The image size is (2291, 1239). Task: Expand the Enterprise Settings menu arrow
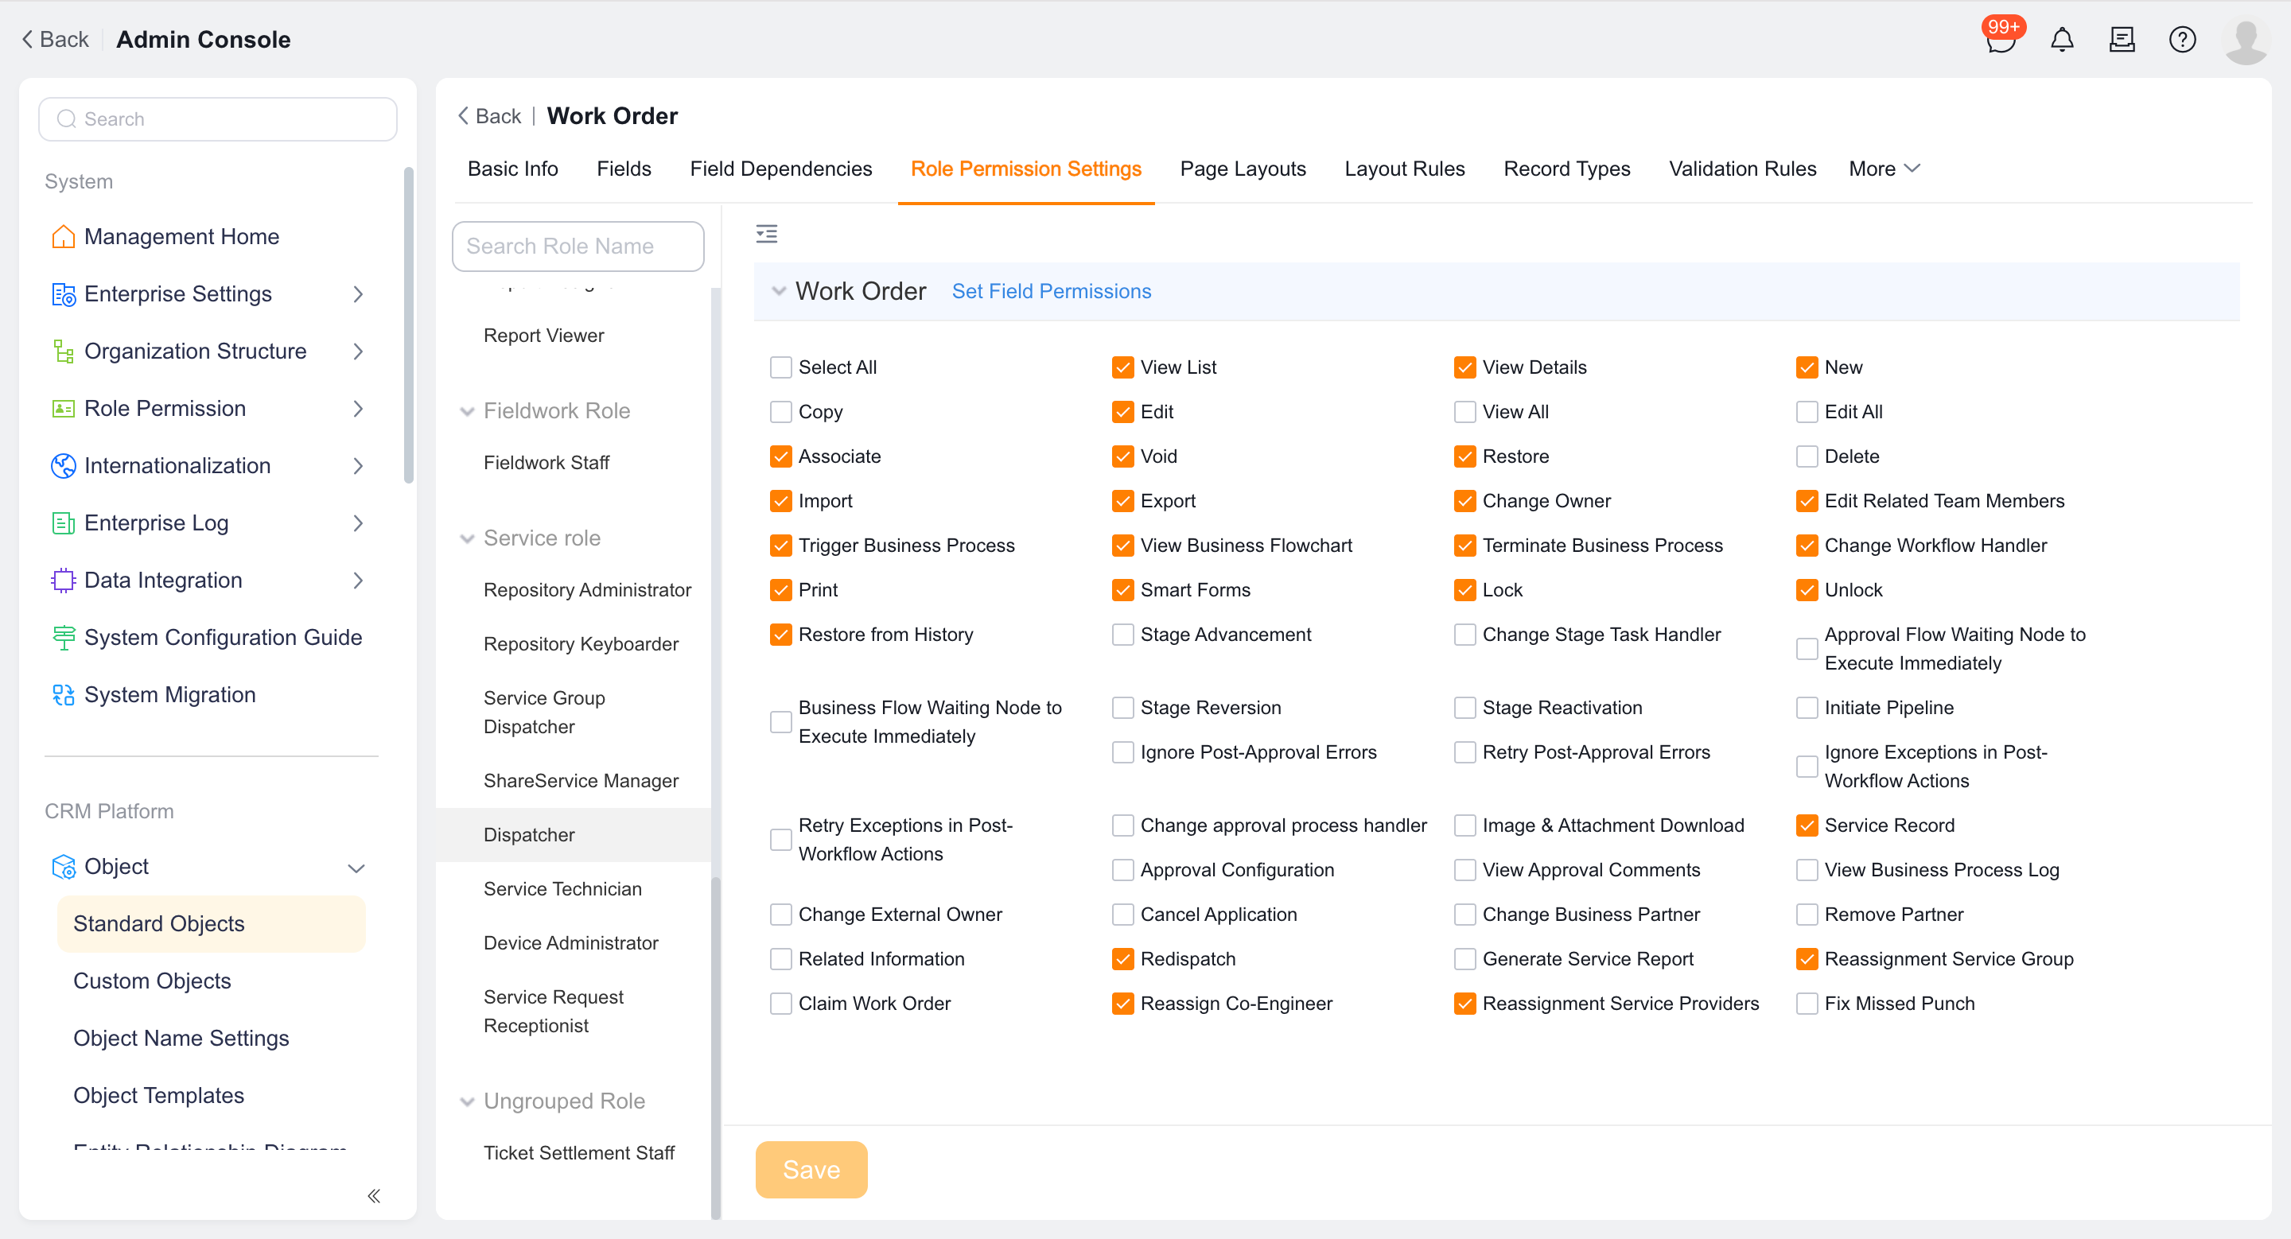tap(359, 294)
